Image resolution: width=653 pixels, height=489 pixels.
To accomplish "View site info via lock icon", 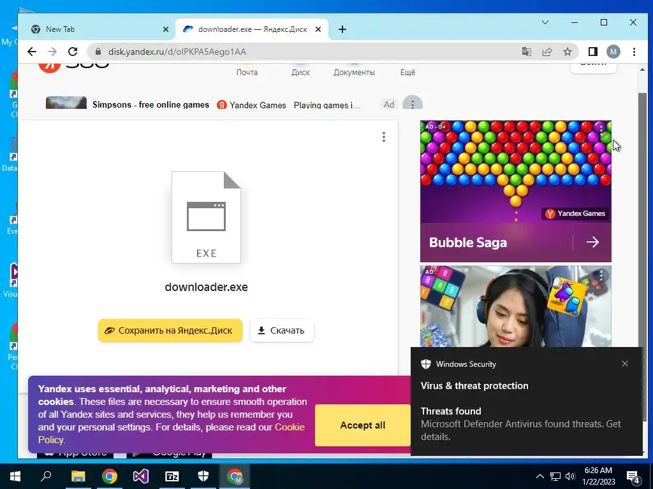I will click(98, 52).
